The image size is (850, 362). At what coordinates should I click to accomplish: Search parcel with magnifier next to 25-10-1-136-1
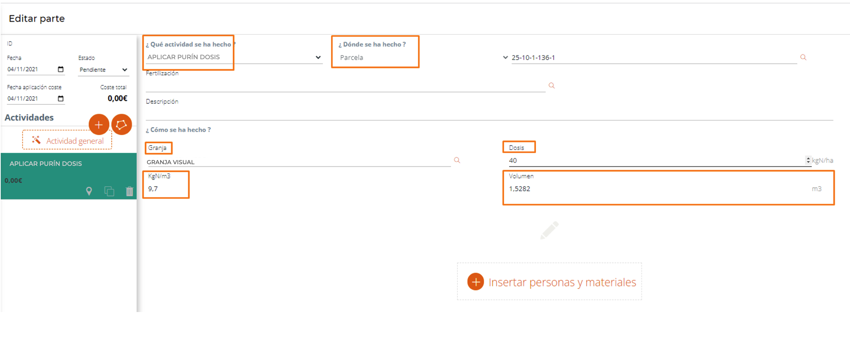pyautogui.click(x=803, y=58)
